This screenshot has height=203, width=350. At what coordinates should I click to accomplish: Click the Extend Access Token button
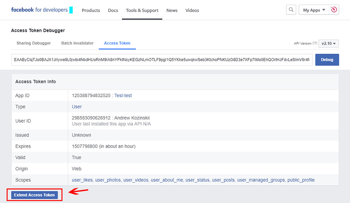pos(34,195)
